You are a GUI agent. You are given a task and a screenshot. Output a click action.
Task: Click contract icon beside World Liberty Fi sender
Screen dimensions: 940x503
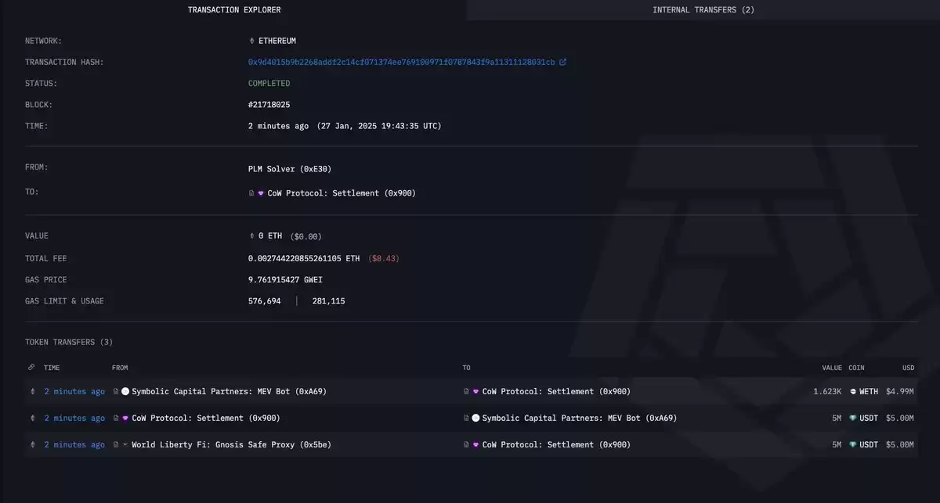coord(116,445)
